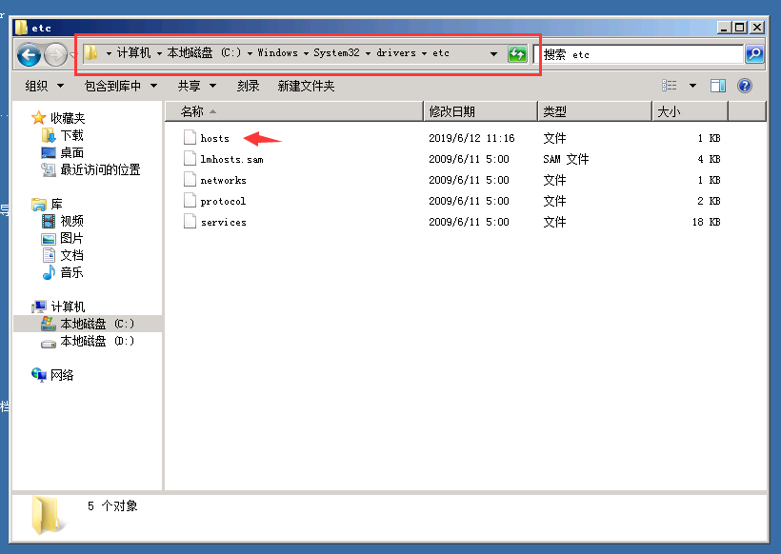Click the Forward navigation arrow
Viewport: 781px width, 554px height.
coord(56,54)
